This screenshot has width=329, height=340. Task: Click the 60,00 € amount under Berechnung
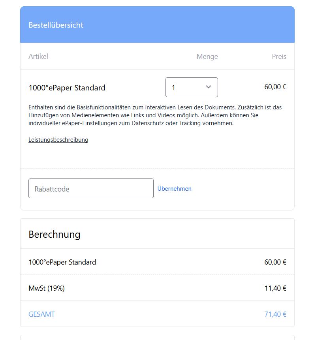(275, 262)
